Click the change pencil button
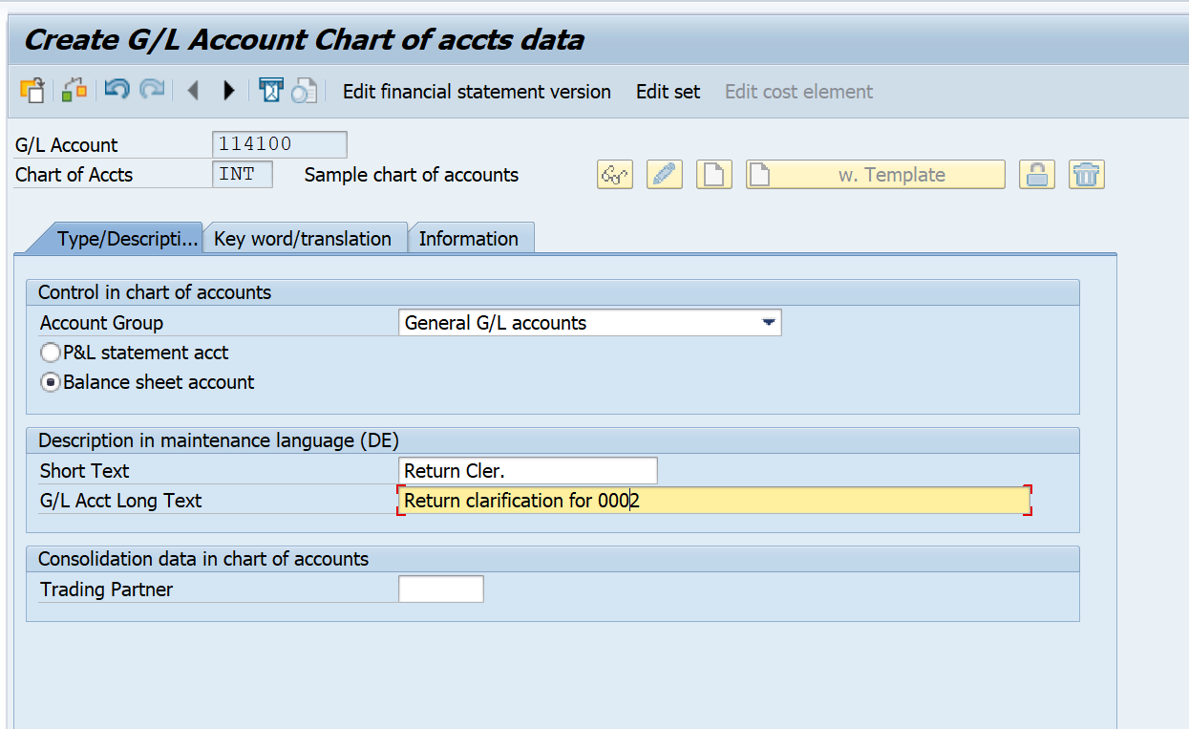The image size is (1189, 729). [665, 175]
